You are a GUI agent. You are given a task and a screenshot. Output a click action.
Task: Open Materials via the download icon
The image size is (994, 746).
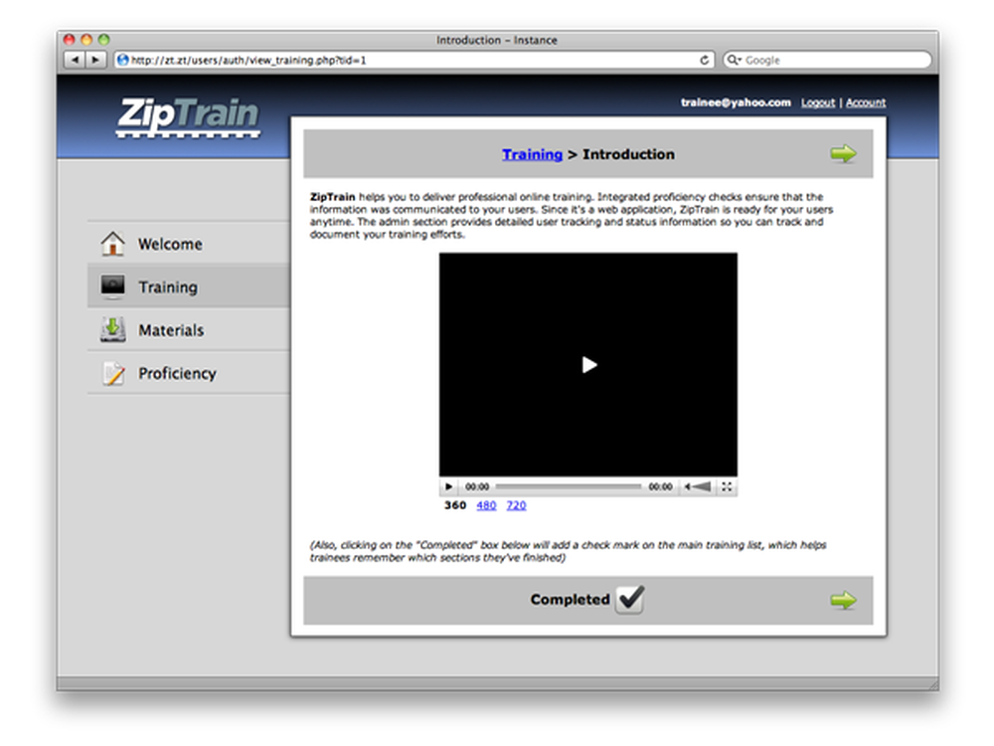112,329
